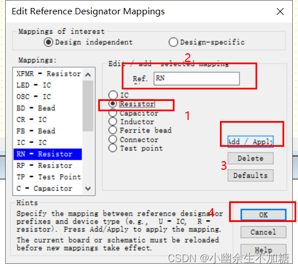Click the mappings list scrollbar thumb

click(88, 106)
